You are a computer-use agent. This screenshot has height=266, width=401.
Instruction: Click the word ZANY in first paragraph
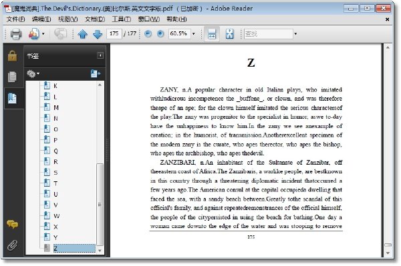click(169, 90)
